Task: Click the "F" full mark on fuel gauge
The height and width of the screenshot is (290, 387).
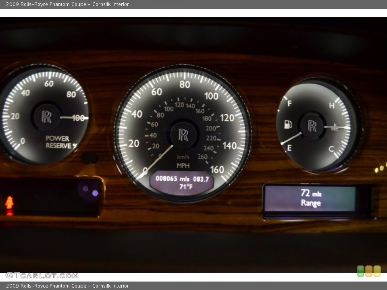Action: click(289, 104)
